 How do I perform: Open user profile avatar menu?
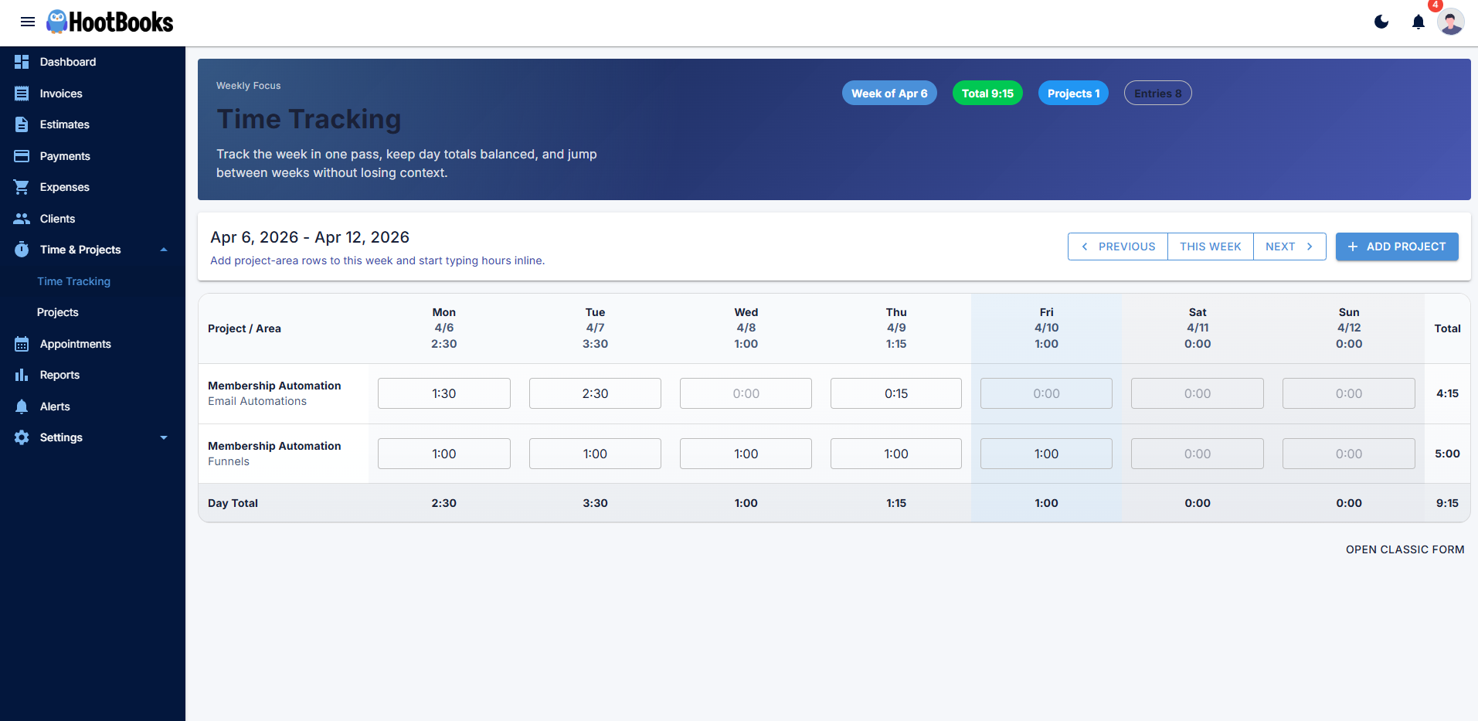click(1451, 22)
